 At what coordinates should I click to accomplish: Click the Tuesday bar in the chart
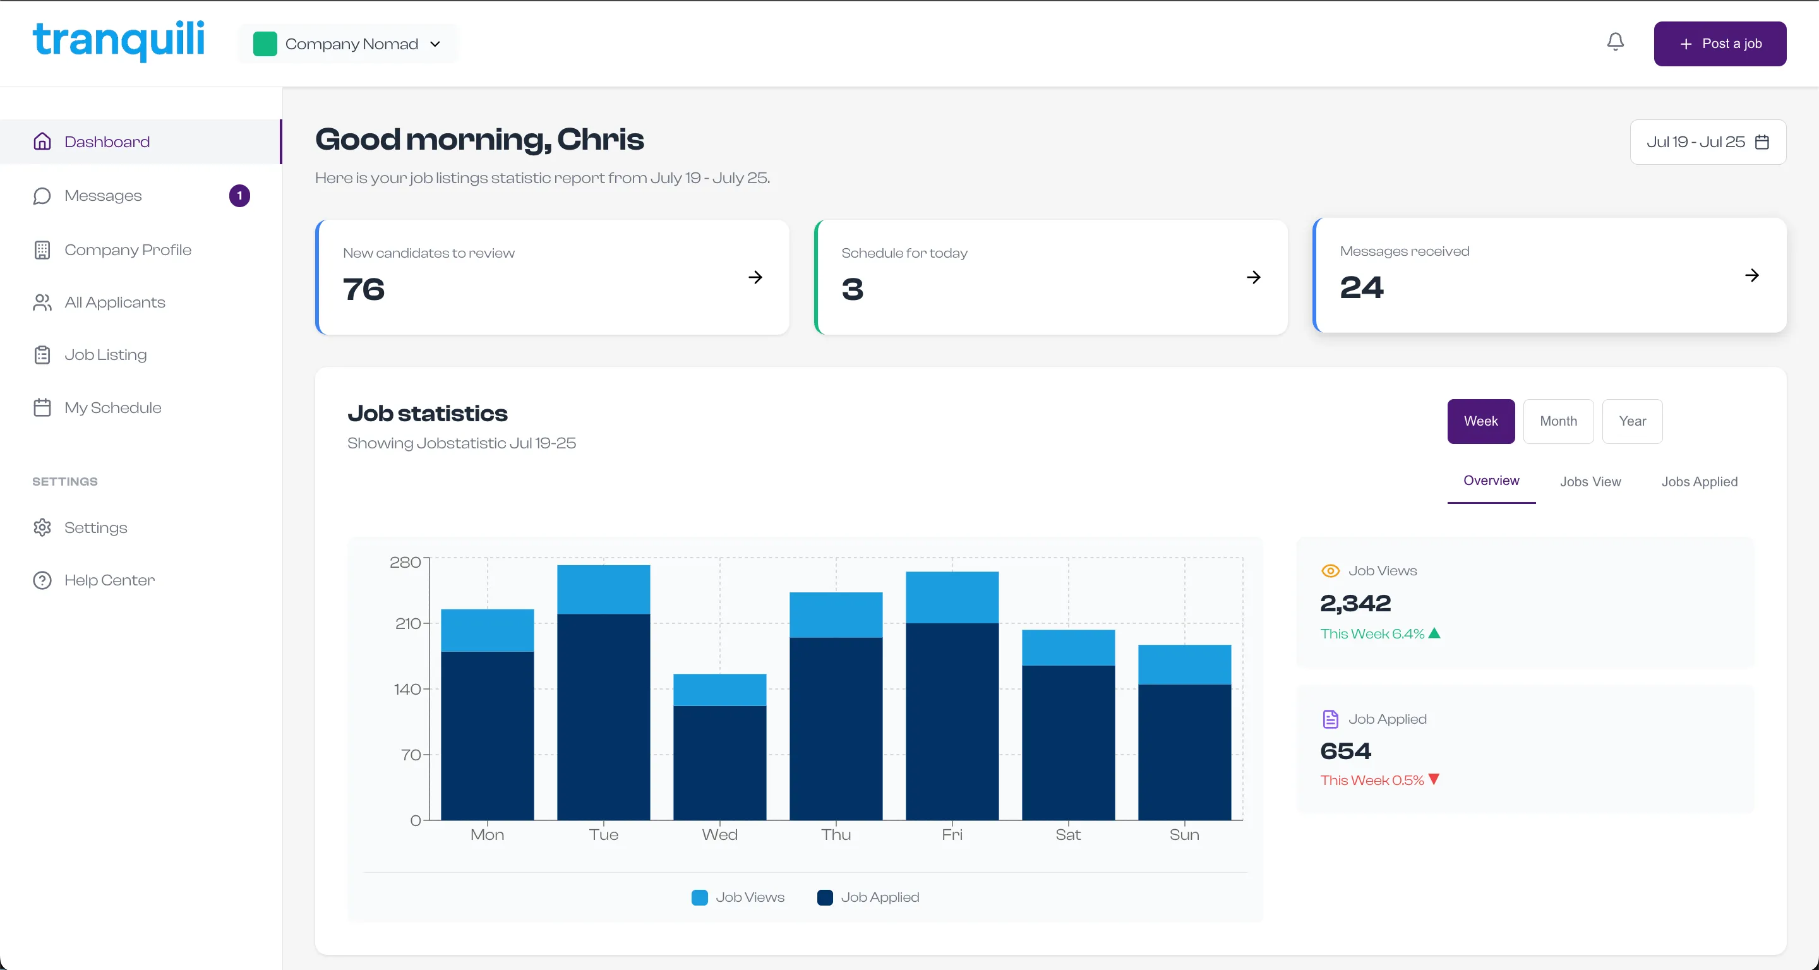point(604,693)
